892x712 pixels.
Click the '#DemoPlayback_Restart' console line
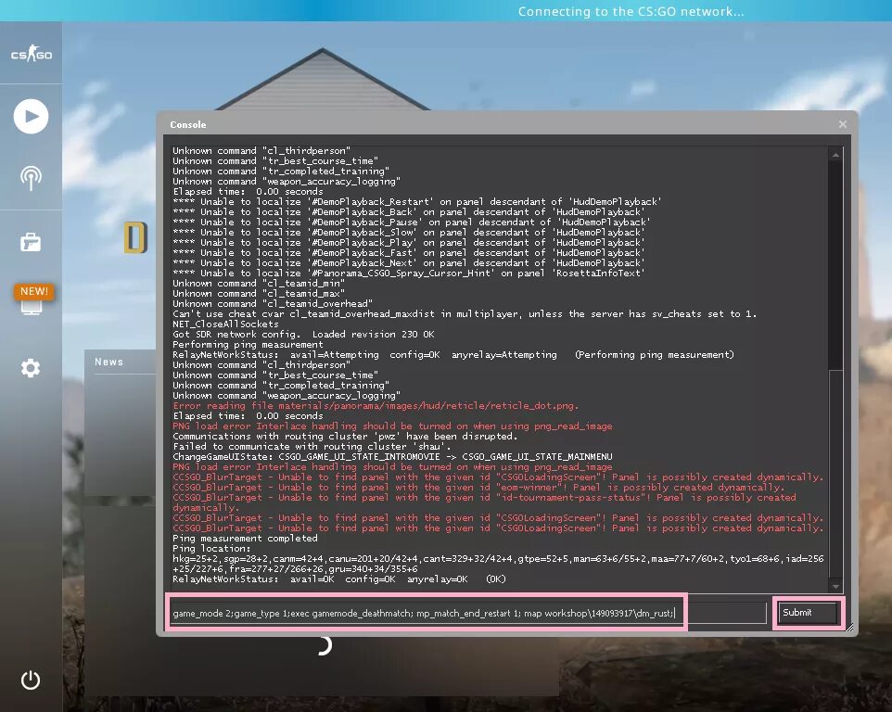(417, 202)
